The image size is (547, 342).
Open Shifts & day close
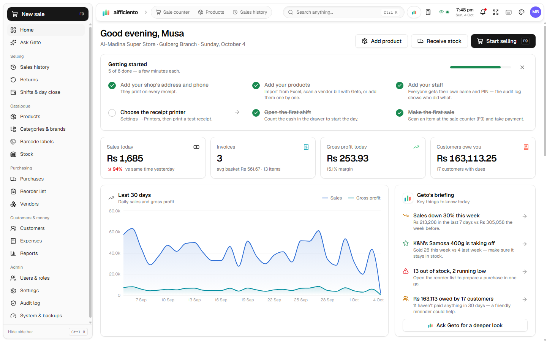(x=46, y=92)
